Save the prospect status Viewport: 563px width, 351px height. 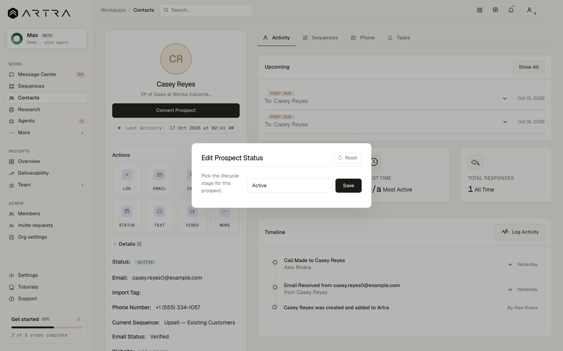tap(348, 186)
